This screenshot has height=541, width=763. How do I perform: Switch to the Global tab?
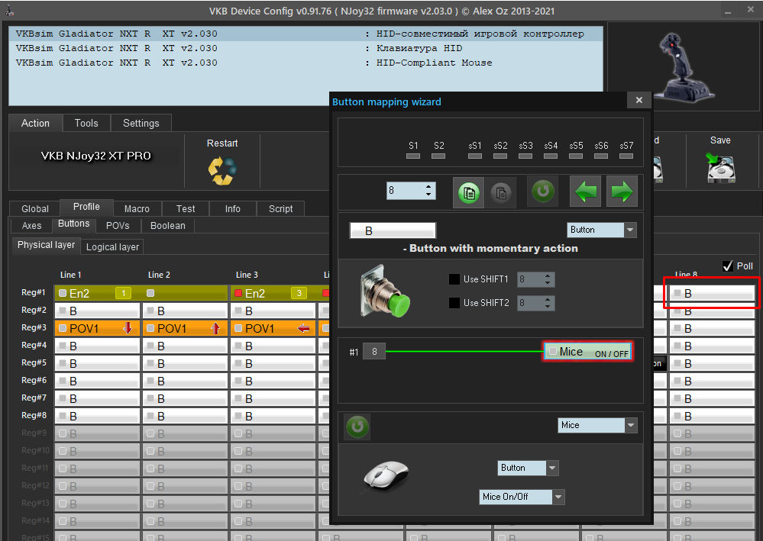click(35, 208)
